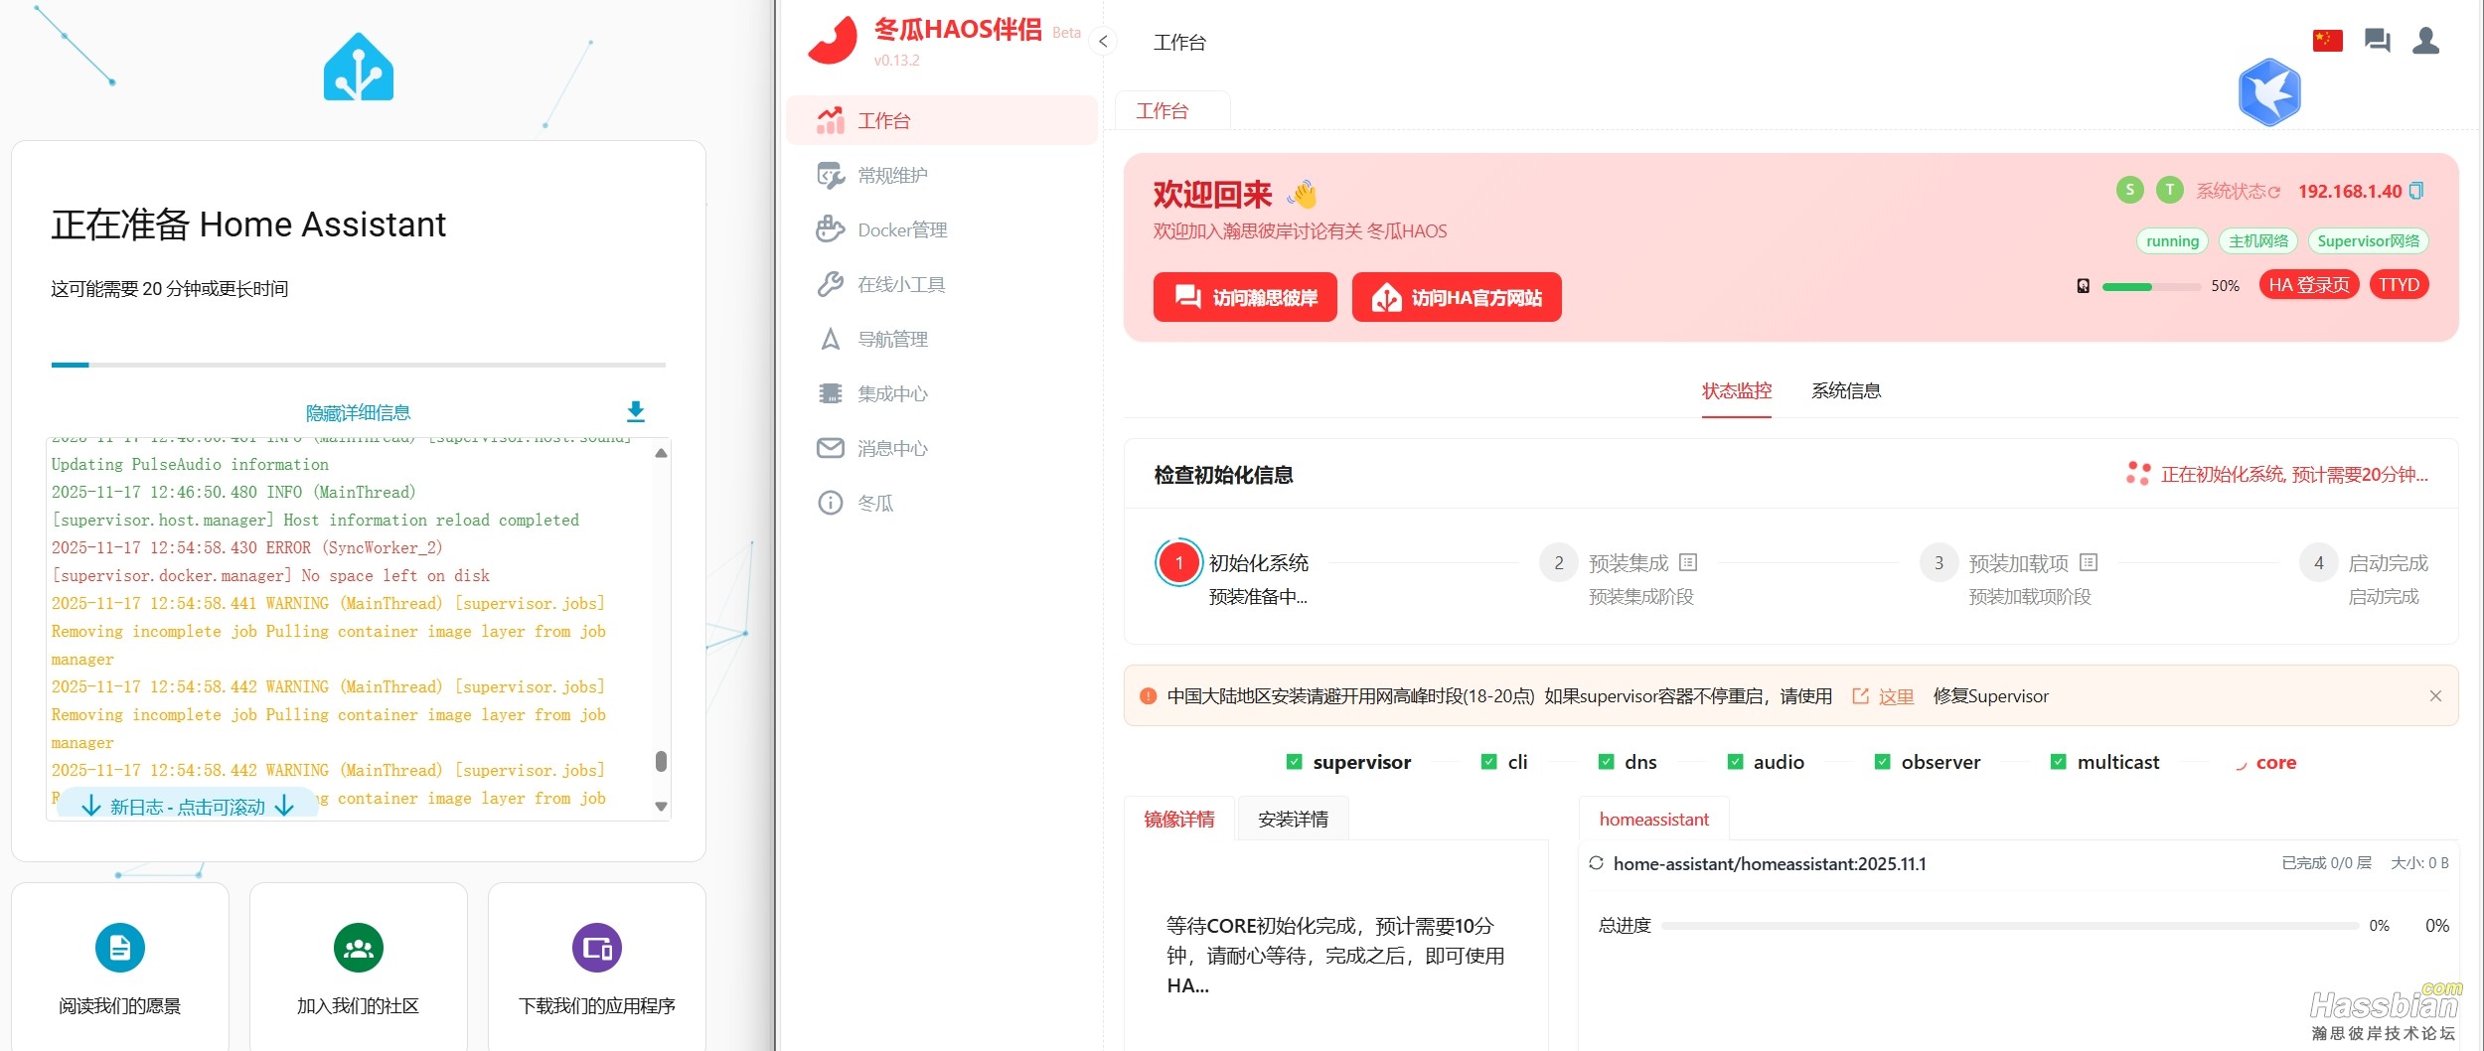Expand the 预装集成 step details icon
This screenshot has width=2484, height=1051.
(x=1688, y=563)
